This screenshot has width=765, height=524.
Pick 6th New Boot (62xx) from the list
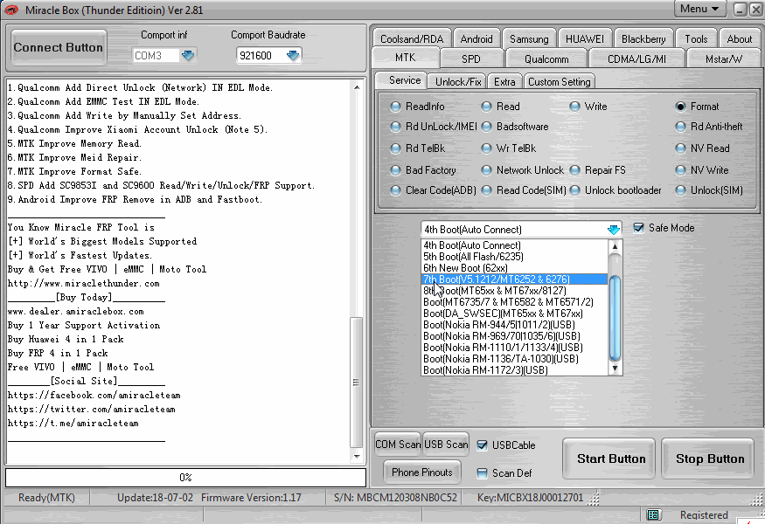(515, 267)
